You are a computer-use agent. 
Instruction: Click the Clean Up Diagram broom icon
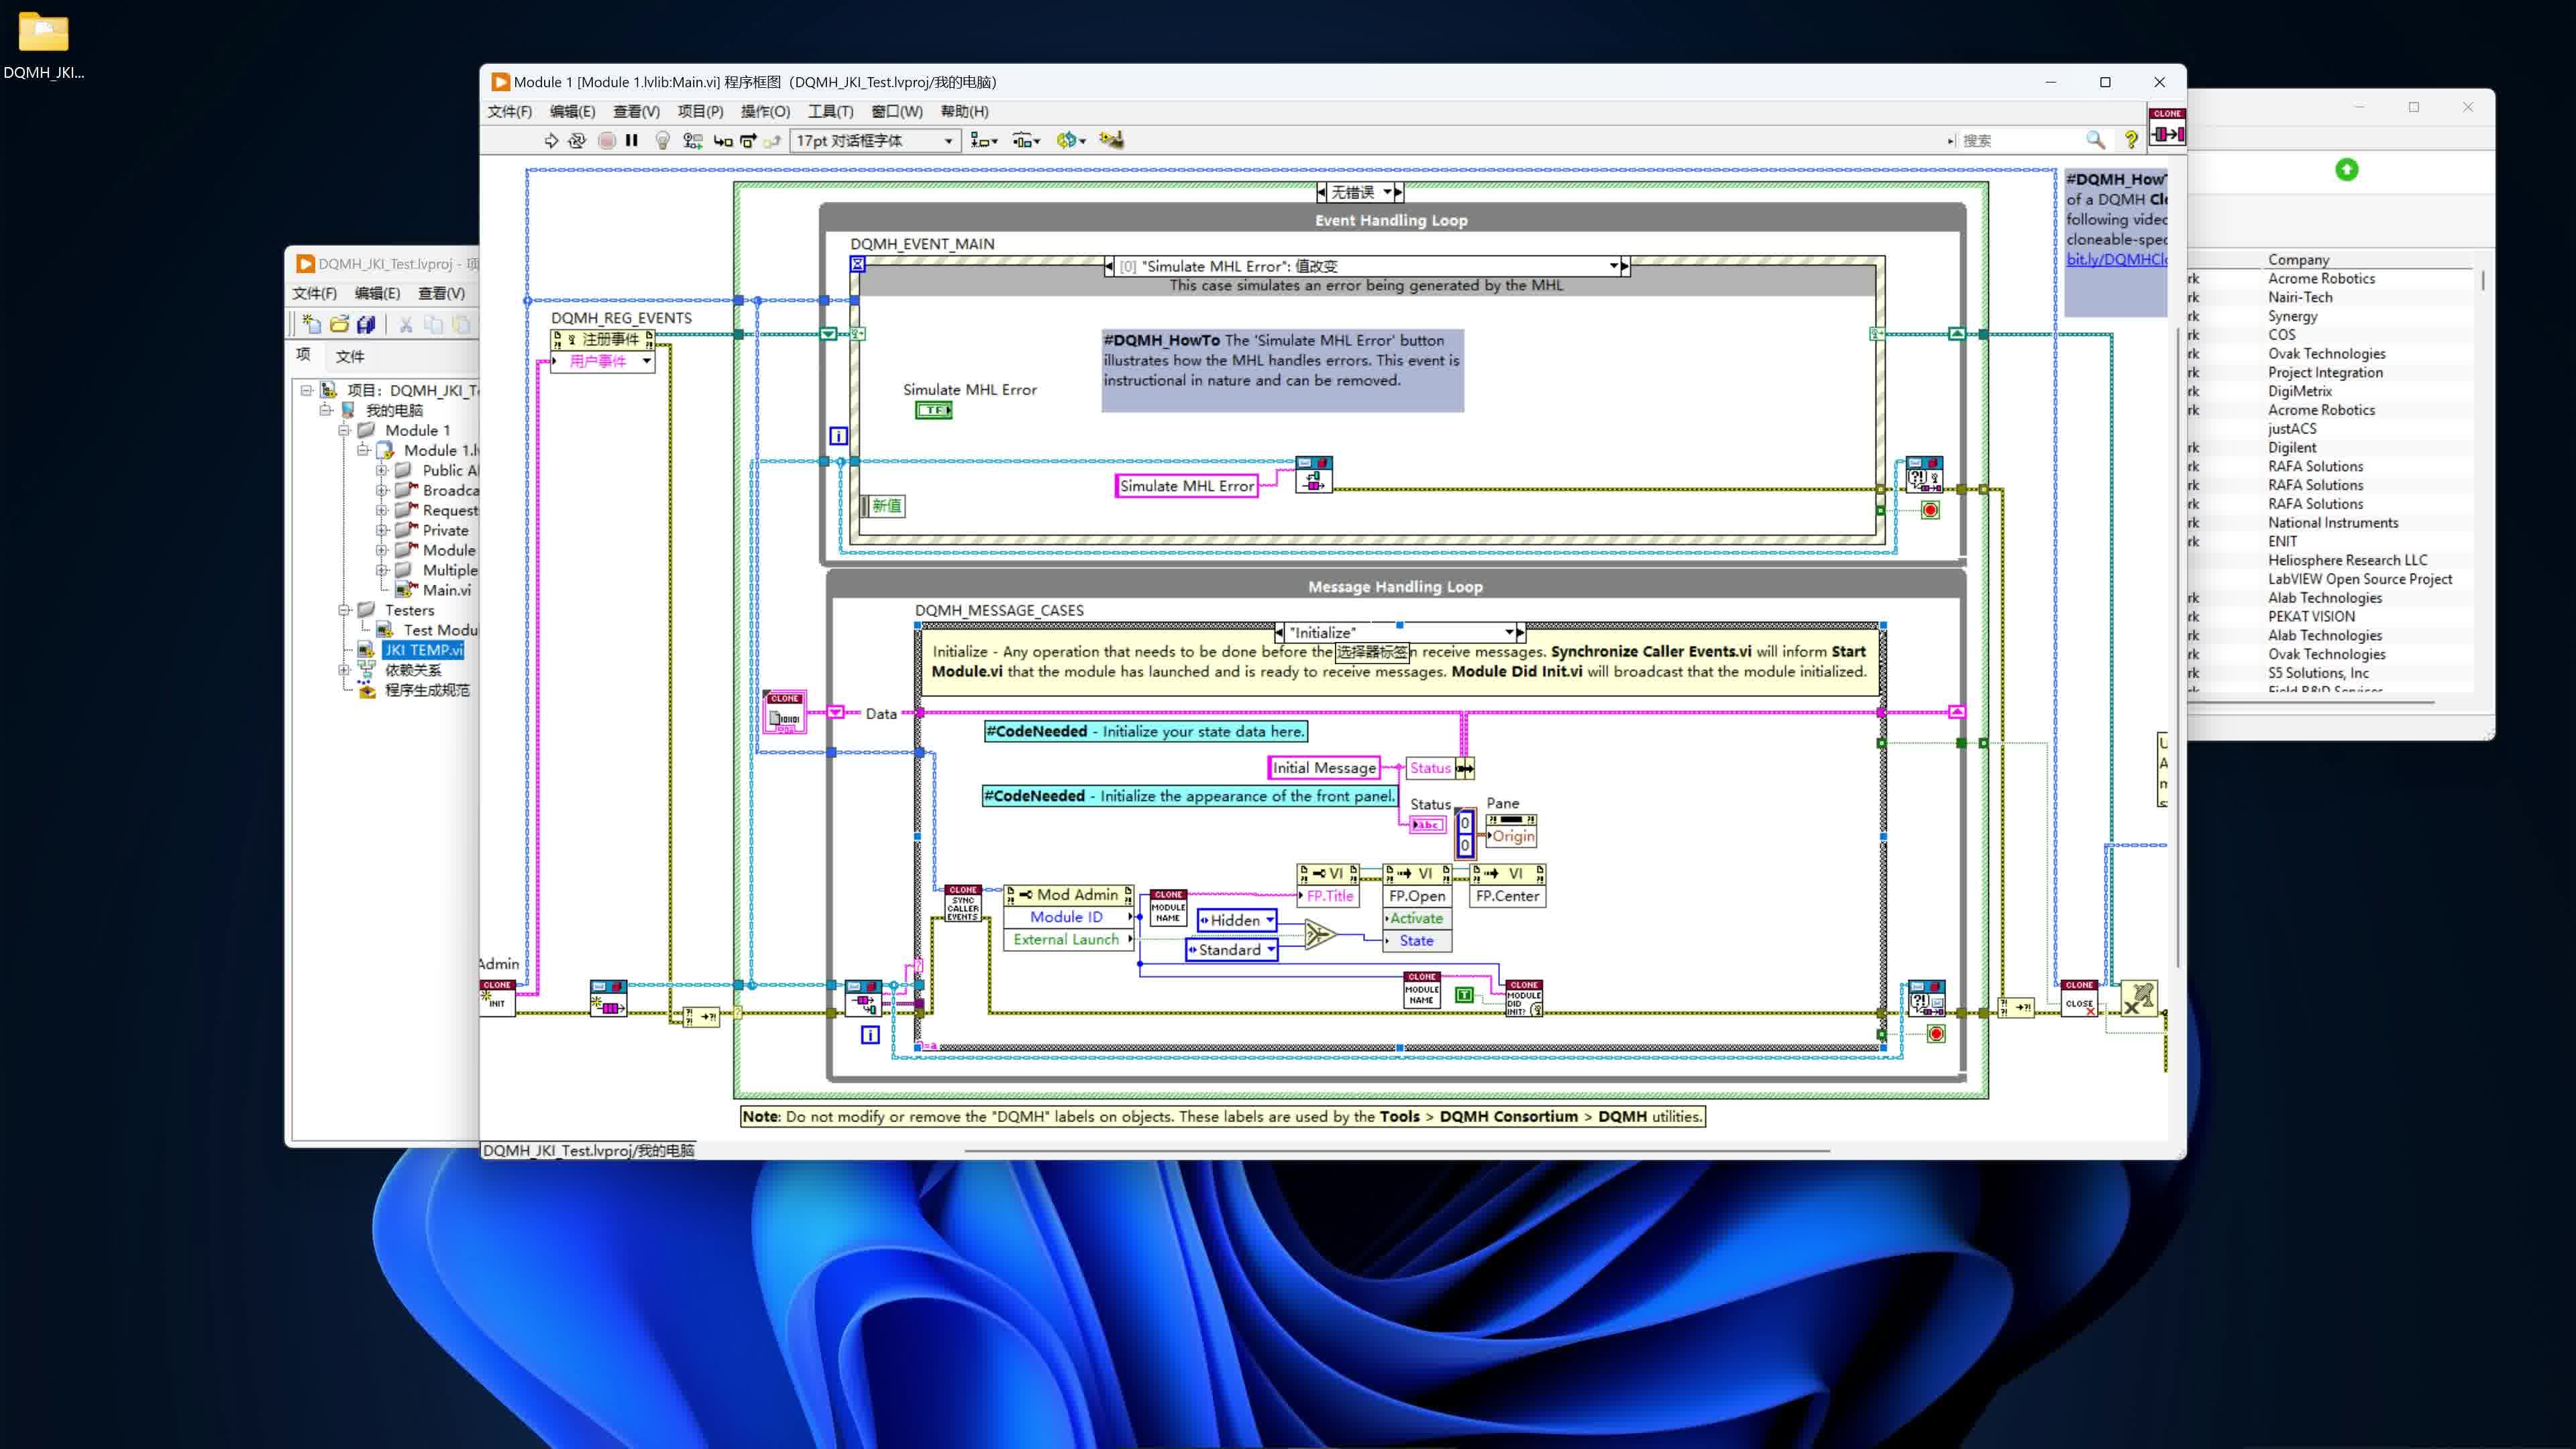tap(1111, 141)
